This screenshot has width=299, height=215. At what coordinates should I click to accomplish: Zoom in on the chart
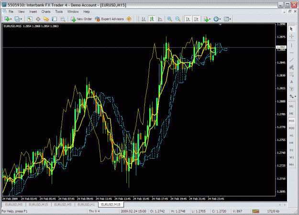click(169, 19)
